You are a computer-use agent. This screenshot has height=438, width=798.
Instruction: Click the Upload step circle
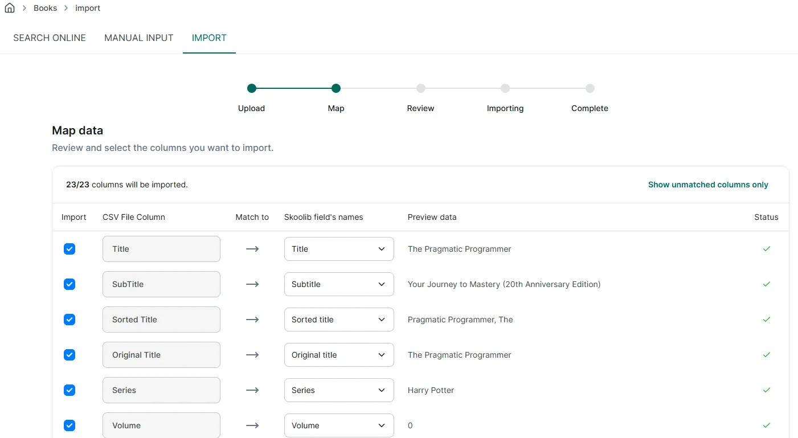252,88
